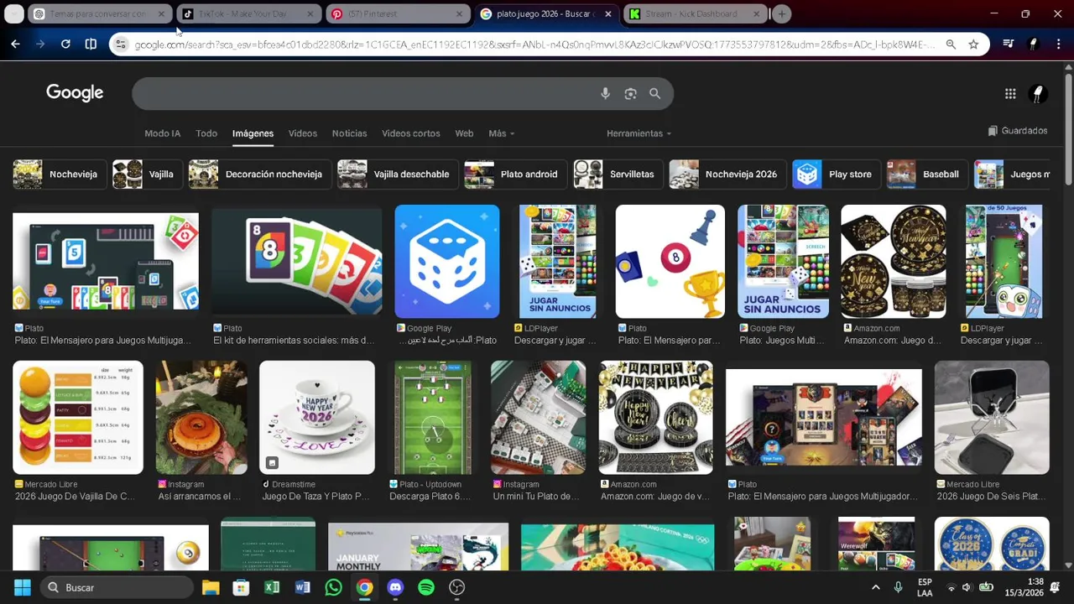This screenshot has height=604, width=1074.
Task: Open the Google account avatar
Action: click(1038, 94)
